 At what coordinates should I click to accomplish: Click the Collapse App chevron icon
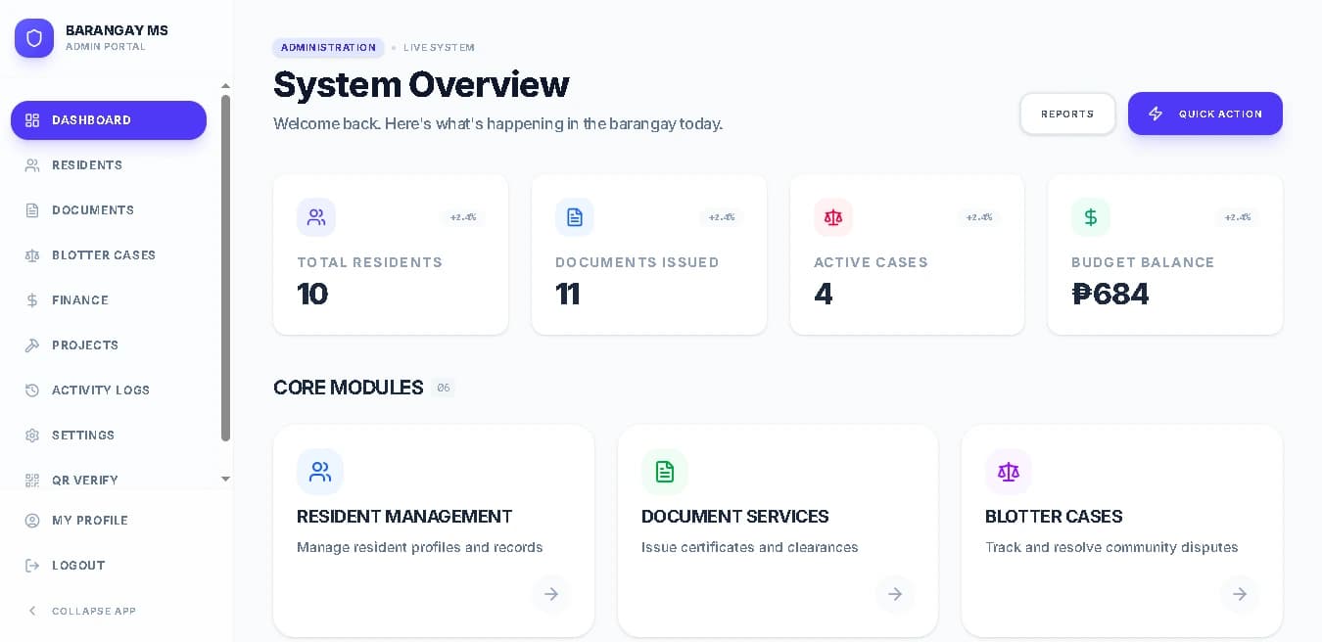32,611
